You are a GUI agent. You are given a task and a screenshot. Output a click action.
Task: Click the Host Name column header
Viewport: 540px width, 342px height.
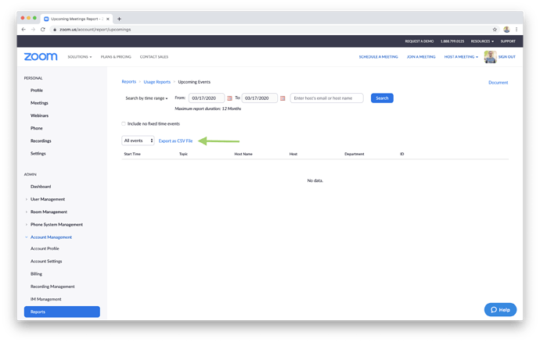click(x=243, y=154)
